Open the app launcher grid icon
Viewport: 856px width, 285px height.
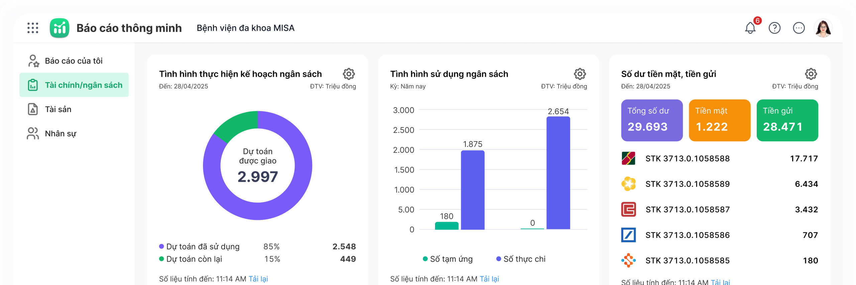coord(33,28)
